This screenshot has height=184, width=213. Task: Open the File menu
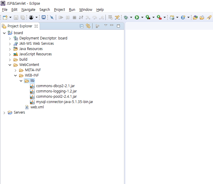(5, 10)
